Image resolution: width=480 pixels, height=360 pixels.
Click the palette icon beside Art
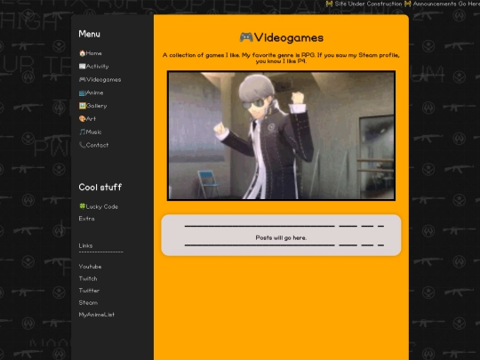pyautogui.click(x=82, y=119)
